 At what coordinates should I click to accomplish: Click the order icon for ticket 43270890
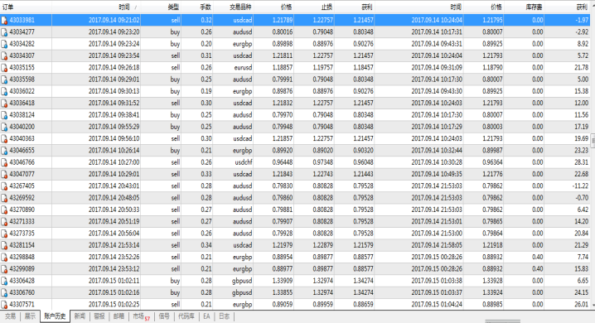click(x=4, y=210)
